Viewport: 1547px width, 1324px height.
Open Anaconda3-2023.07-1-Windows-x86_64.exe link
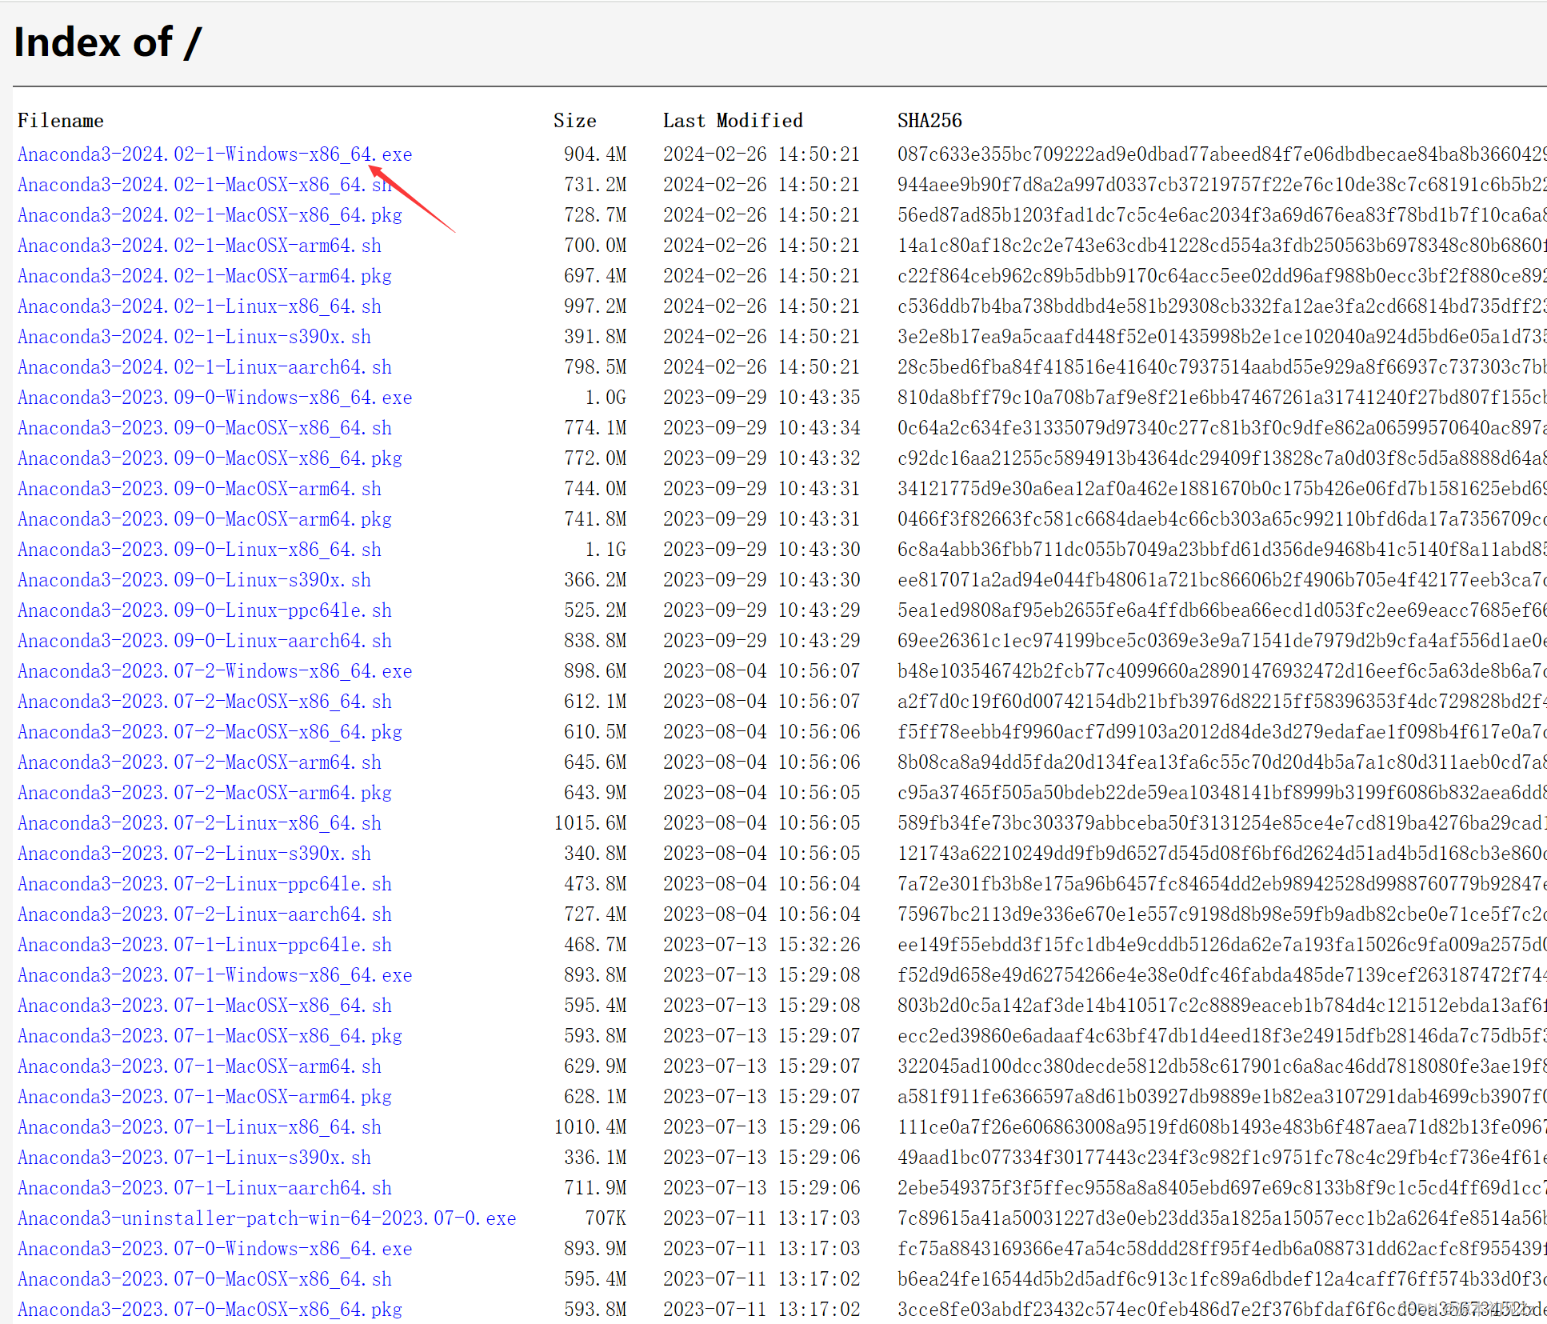click(214, 975)
